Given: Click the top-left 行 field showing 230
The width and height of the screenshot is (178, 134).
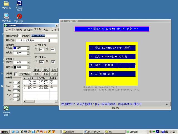Looking at the screenshot, I should tap(42, 50).
